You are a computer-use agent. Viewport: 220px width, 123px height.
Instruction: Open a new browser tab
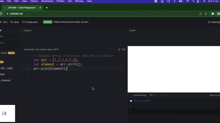tap(47, 8)
